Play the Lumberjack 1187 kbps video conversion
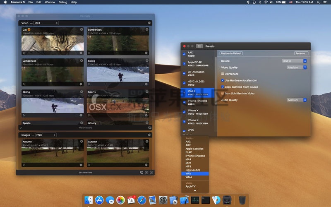Image resolution: width=331 pixels, height=207 pixels. 24,84
